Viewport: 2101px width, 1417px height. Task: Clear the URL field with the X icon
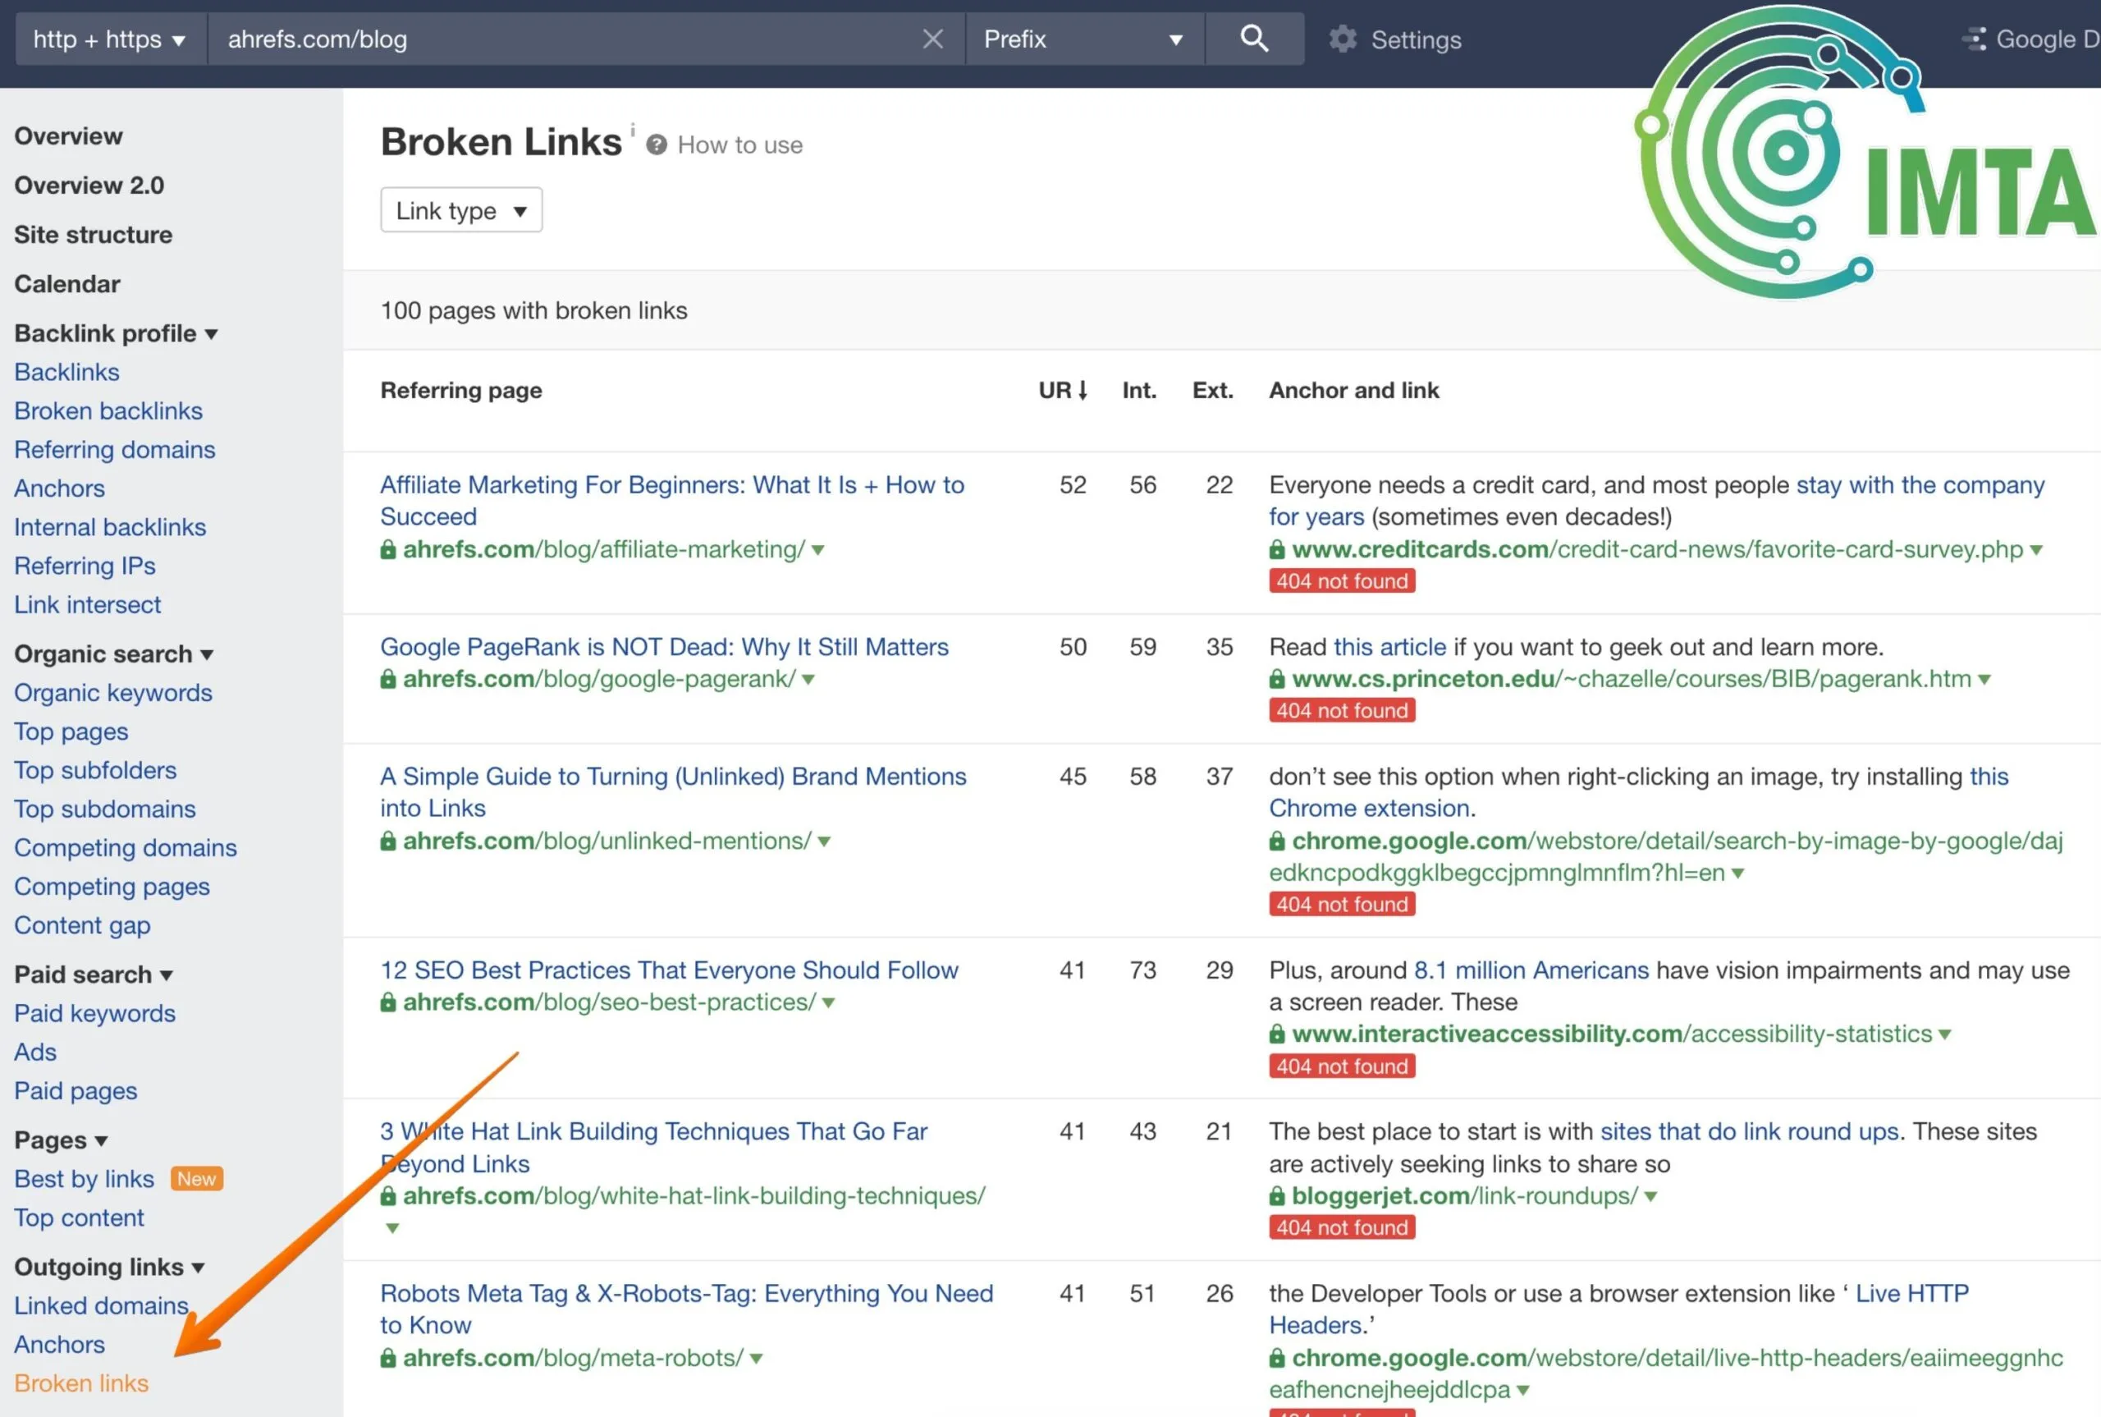(x=932, y=39)
